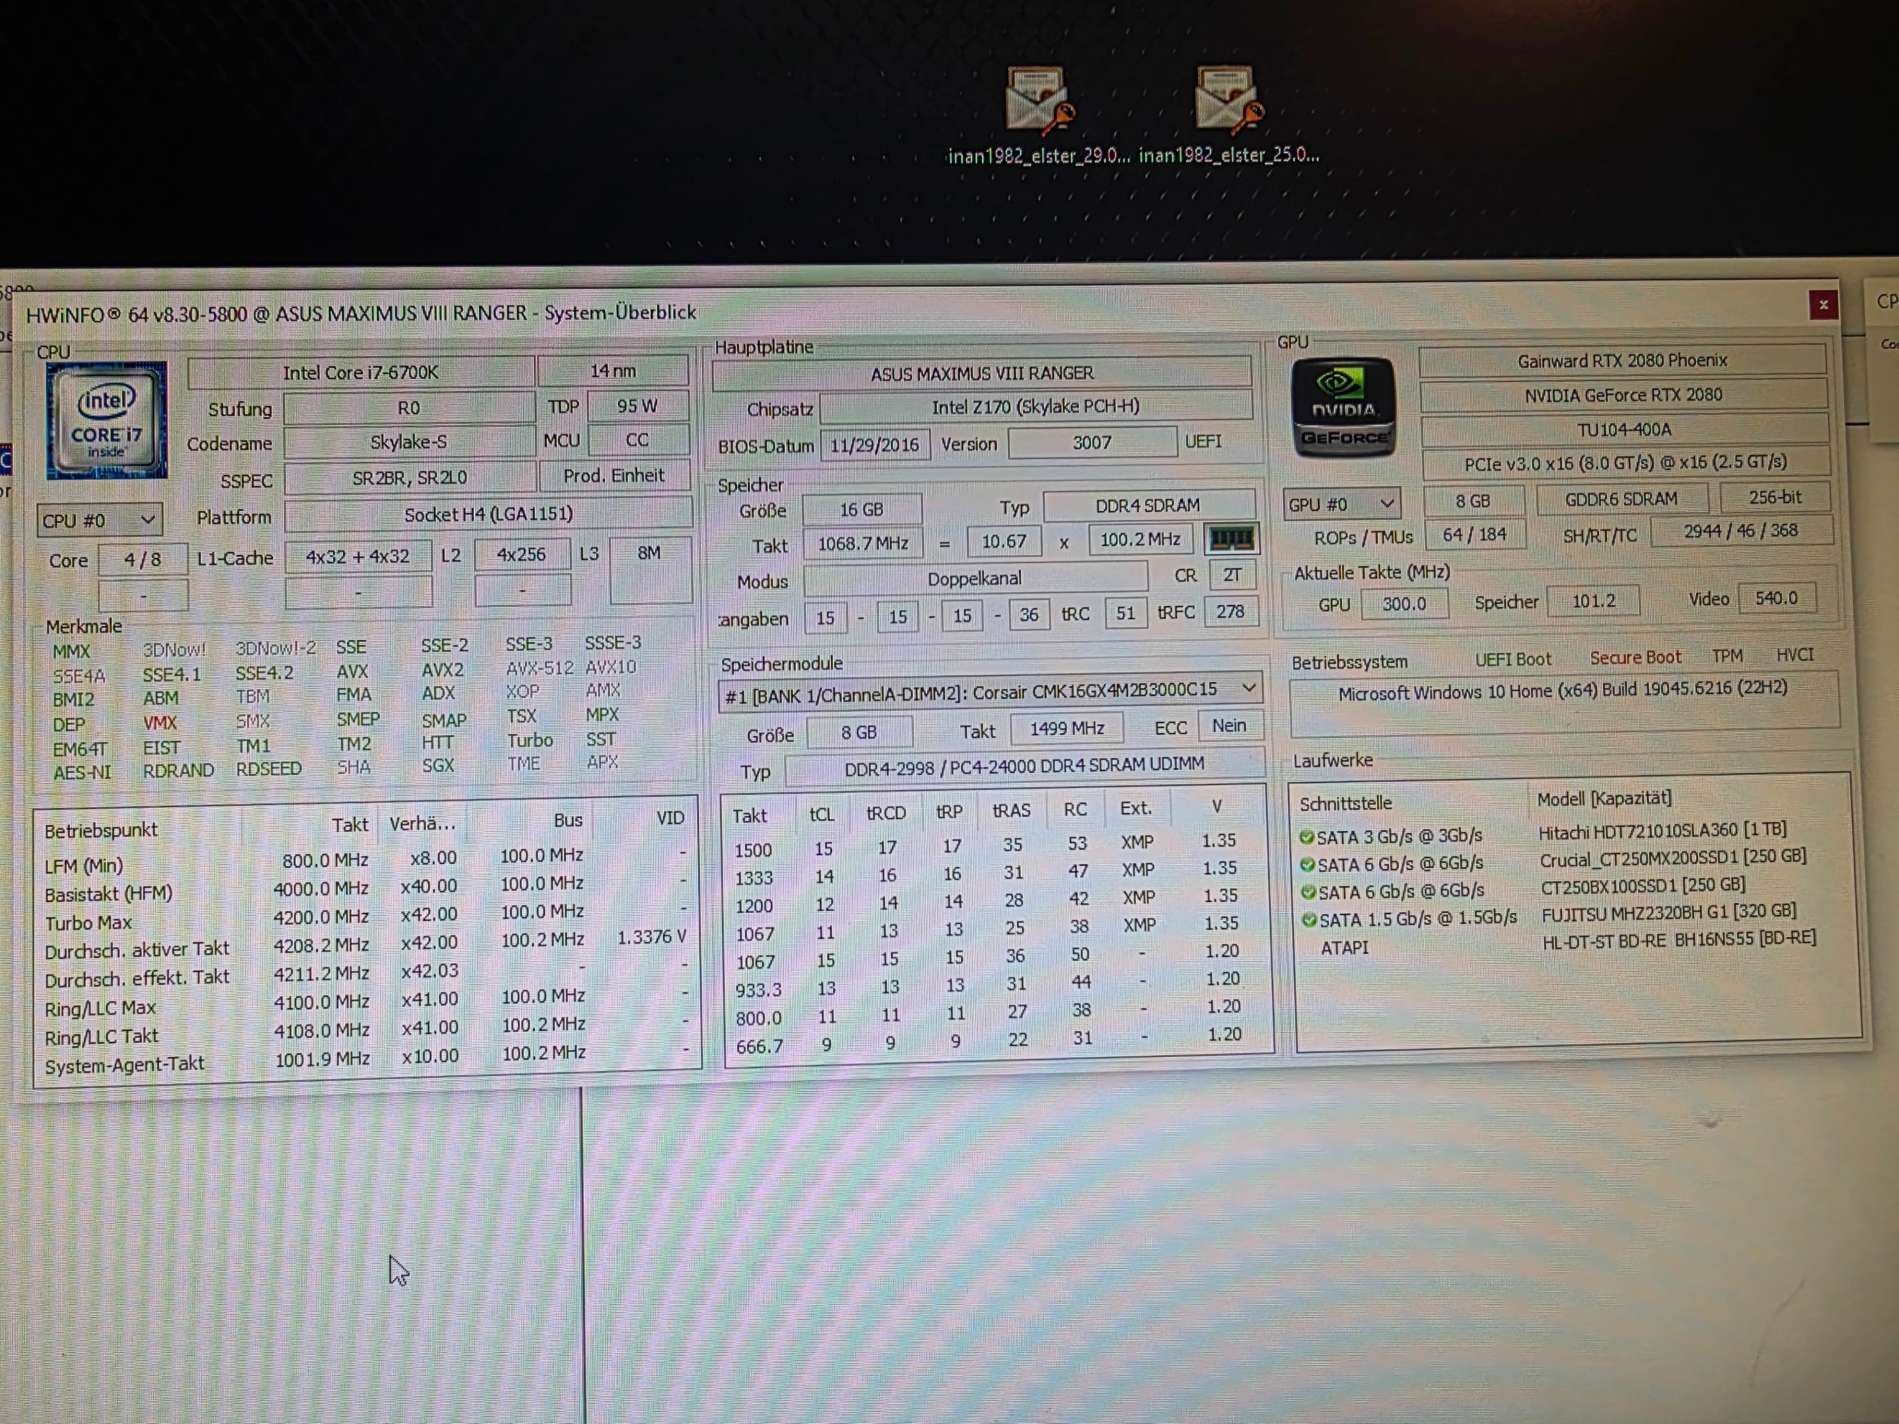Click the SATA 3 Gb/s status icon
1899x1424 pixels.
click(x=1307, y=837)
